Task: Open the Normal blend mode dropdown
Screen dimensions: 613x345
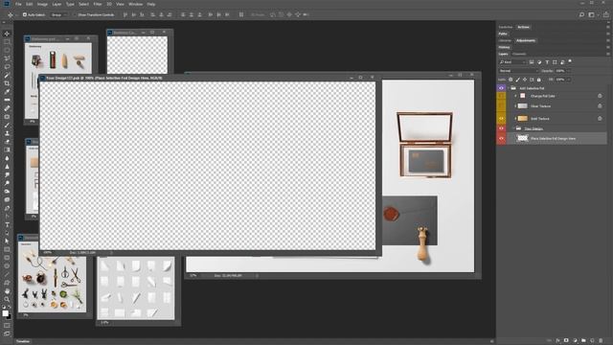Action: coord(519,71)
